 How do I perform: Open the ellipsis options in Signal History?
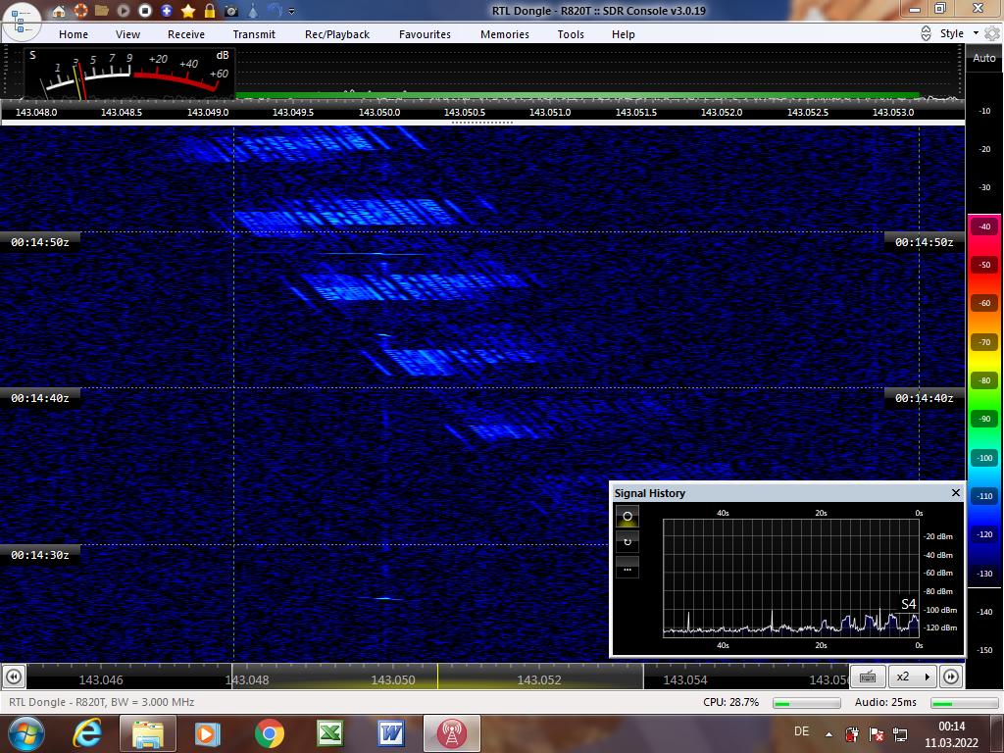pyautogui.click(x=627, y=569)
